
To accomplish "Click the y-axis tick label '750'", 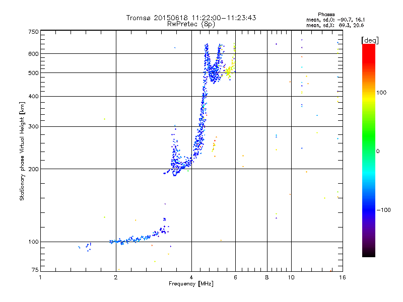I will tap(33, 32).
